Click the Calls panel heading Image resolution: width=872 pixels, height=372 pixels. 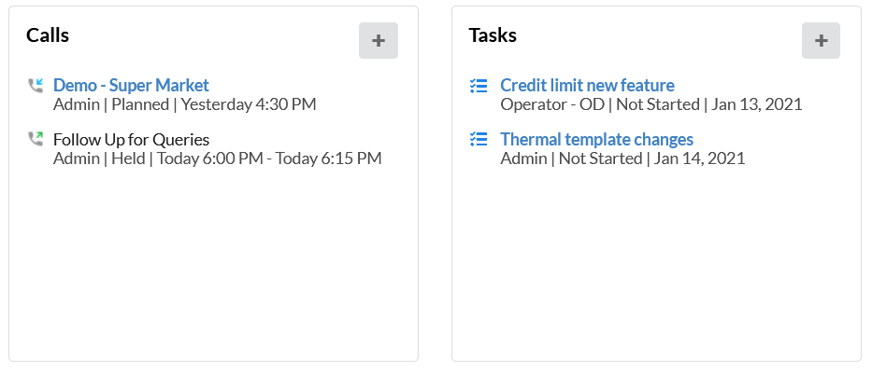48,35
